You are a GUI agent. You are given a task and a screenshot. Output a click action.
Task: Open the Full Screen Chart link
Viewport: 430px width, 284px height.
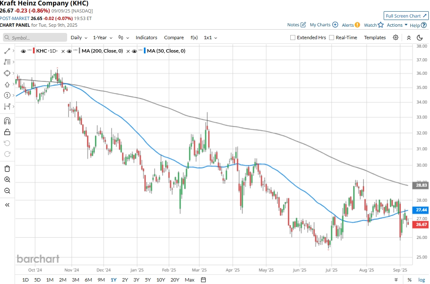(406, 16)
